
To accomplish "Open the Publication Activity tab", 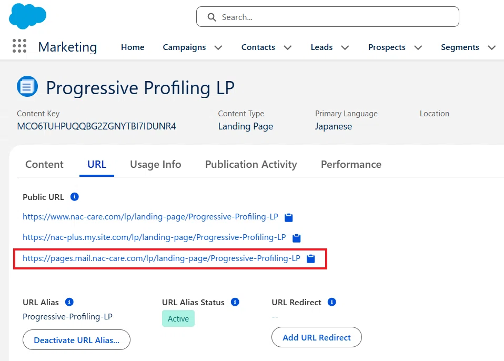I will (251, 164).
